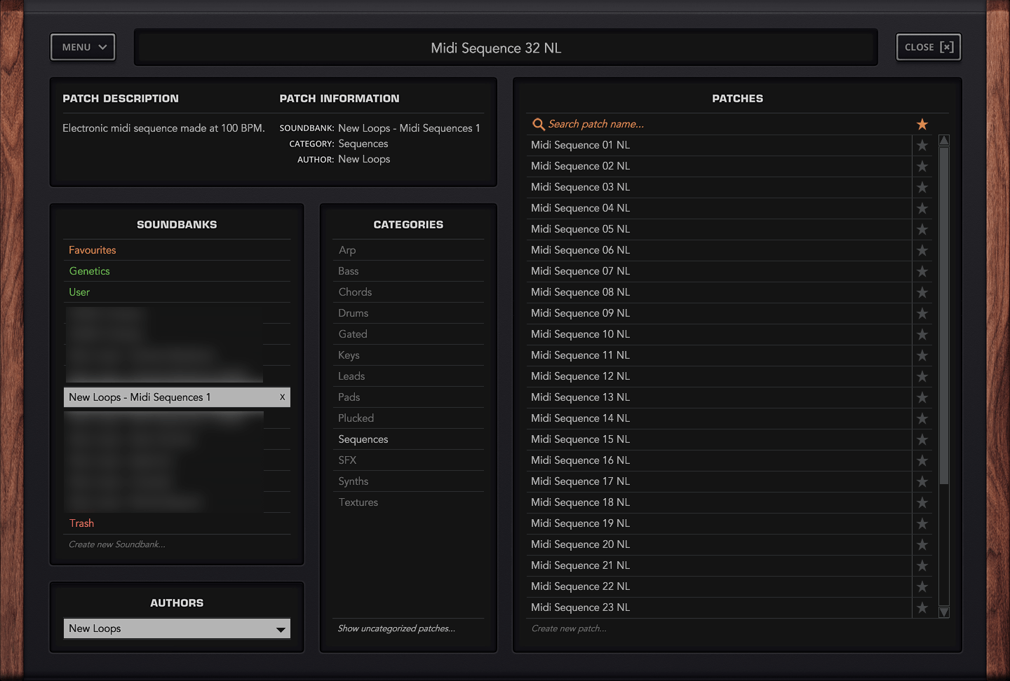The image size is (1010, 681).
Task: Click Create new Soundbank
Action: (x=116, y=544)
